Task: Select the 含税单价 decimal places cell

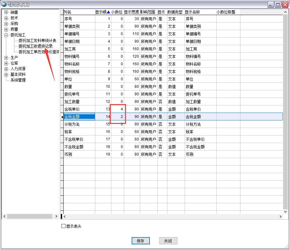Action: click(118, 109)
